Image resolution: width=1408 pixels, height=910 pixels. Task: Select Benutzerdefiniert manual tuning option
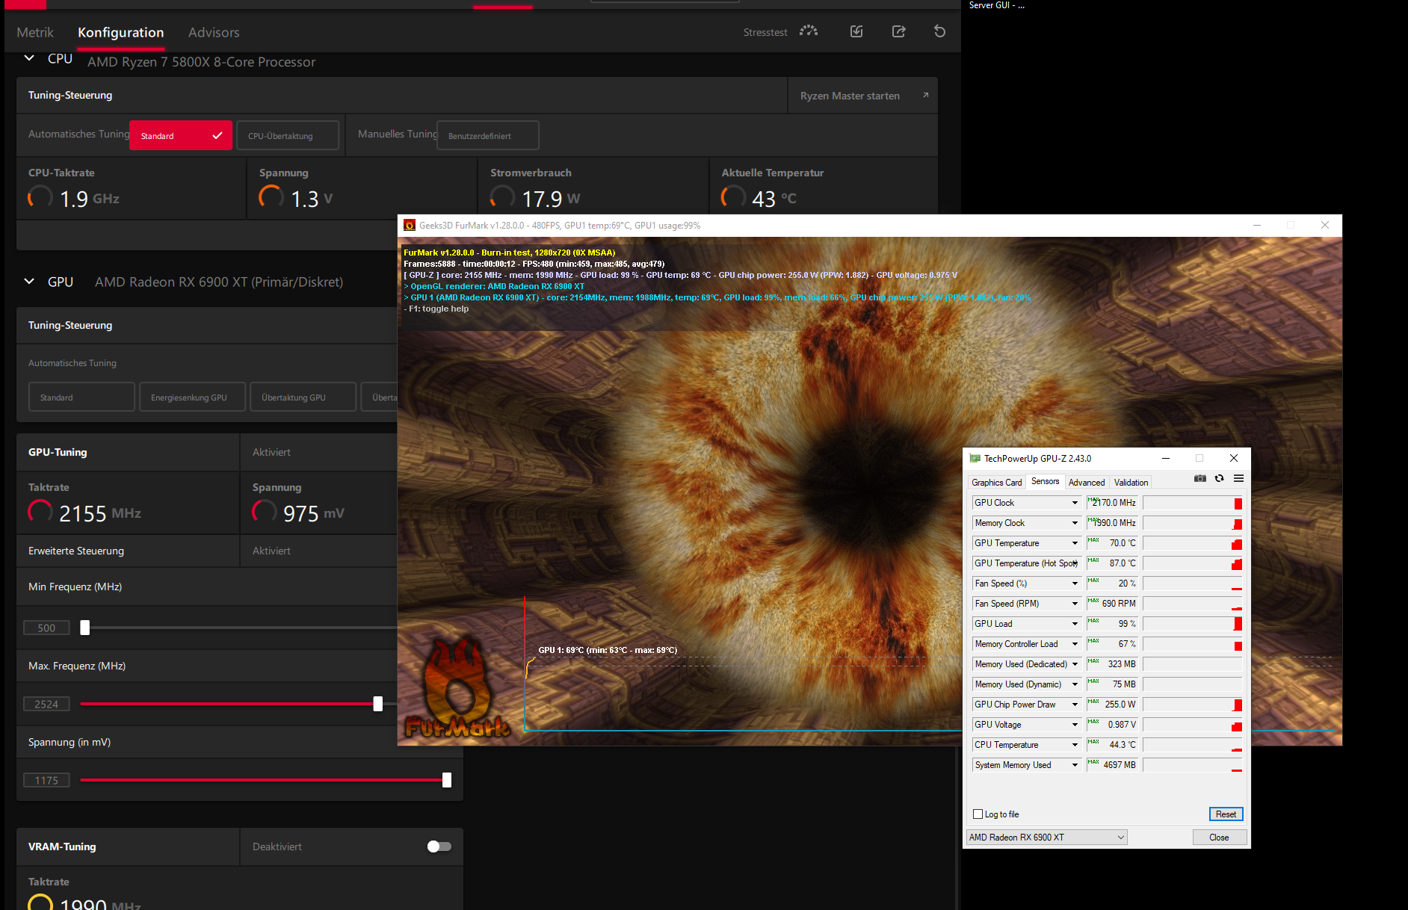[x=487, y=135]
